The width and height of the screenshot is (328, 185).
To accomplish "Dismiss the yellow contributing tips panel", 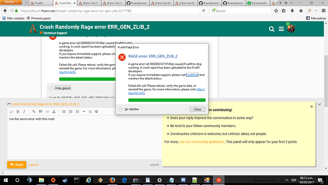I will [311, 107].
